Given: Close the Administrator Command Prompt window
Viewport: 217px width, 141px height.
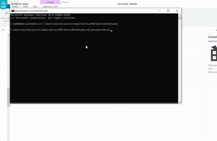Looking at the screenshot, I should pyautogui.click(x=177, y=11).
